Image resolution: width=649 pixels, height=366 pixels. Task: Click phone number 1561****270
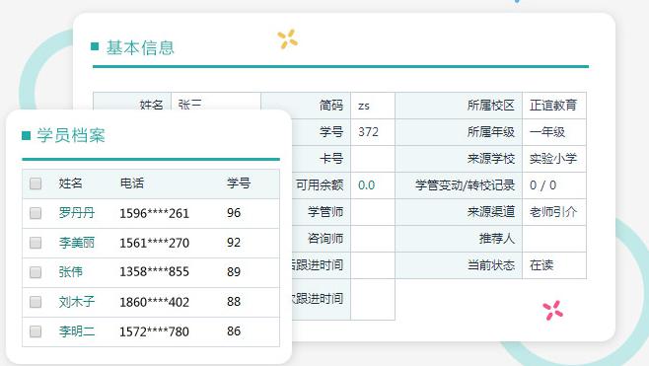coord(155,243)
